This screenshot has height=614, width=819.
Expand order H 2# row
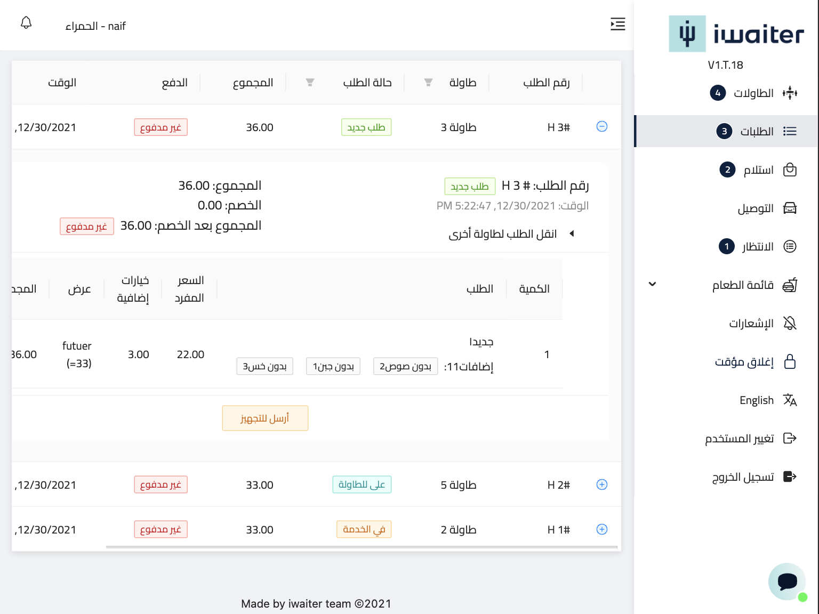(x=601, y=484)
